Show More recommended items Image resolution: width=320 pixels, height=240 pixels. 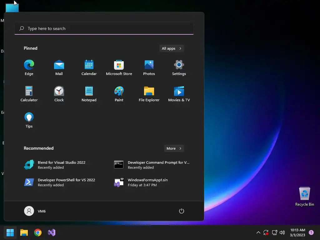pos(174,148)
